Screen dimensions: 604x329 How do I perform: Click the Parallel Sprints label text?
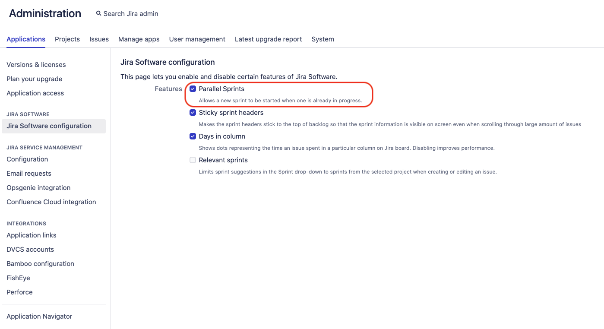click(x=221, y=89)
